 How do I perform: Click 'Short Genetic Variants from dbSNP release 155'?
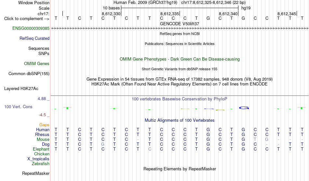pos(180,69)
